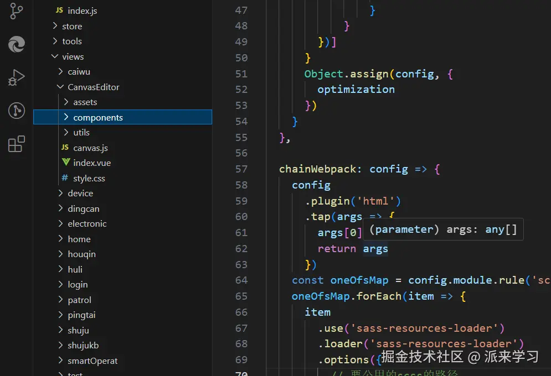Click 'forEach' on line 65
Image resolution: width=551 pixels, height=376 pixels.
click(x=379, y=296)
